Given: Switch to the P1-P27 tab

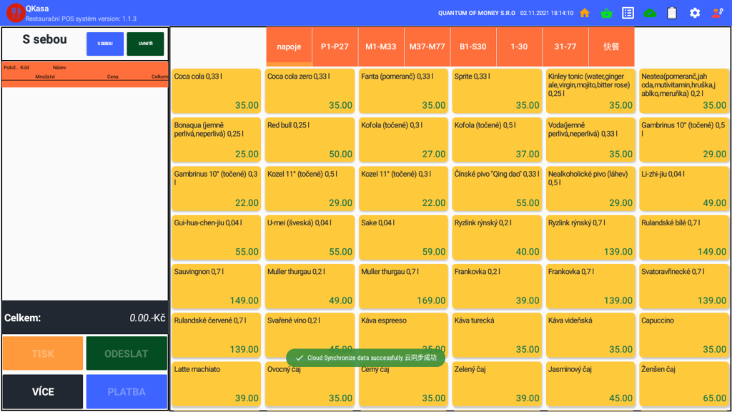Looking at the screenshot, I should click(x=335, y=46).
